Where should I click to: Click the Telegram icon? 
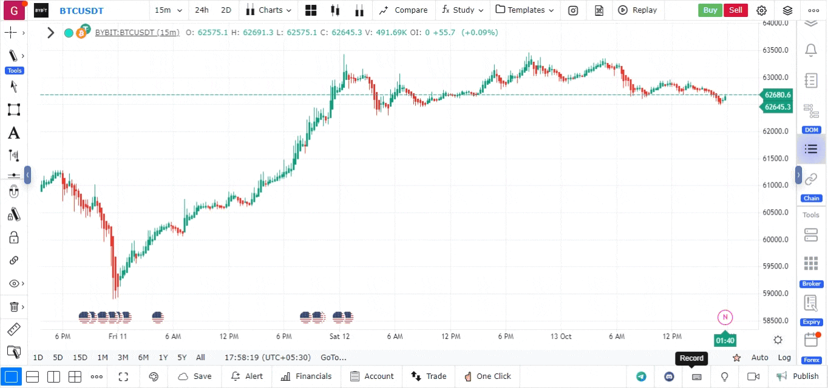click(641, 376)
